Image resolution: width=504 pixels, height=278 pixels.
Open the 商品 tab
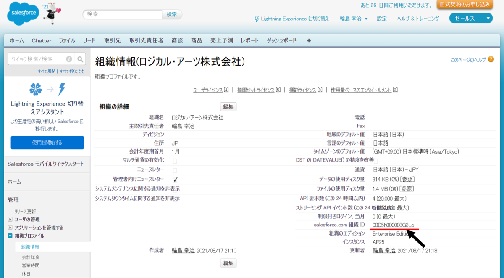pyautogui.click(x=197, y=40)
